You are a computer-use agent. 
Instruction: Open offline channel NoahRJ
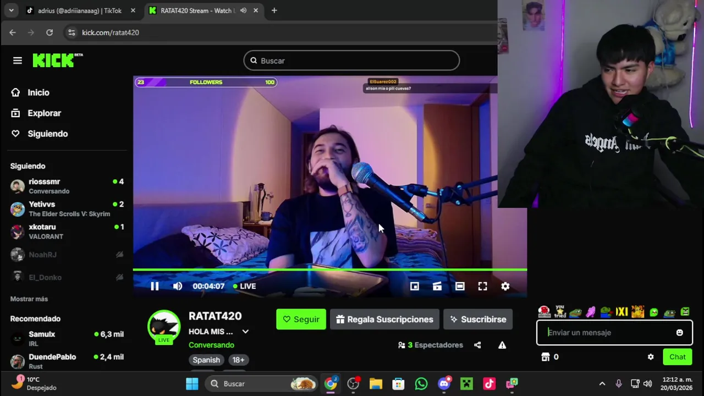(67, 255)
